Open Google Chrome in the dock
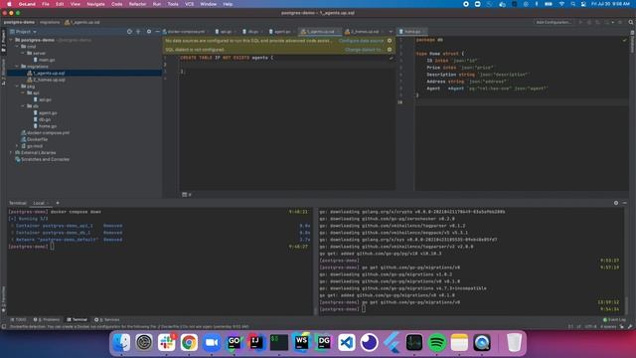636x358 pixels. (x=189, y=342)
